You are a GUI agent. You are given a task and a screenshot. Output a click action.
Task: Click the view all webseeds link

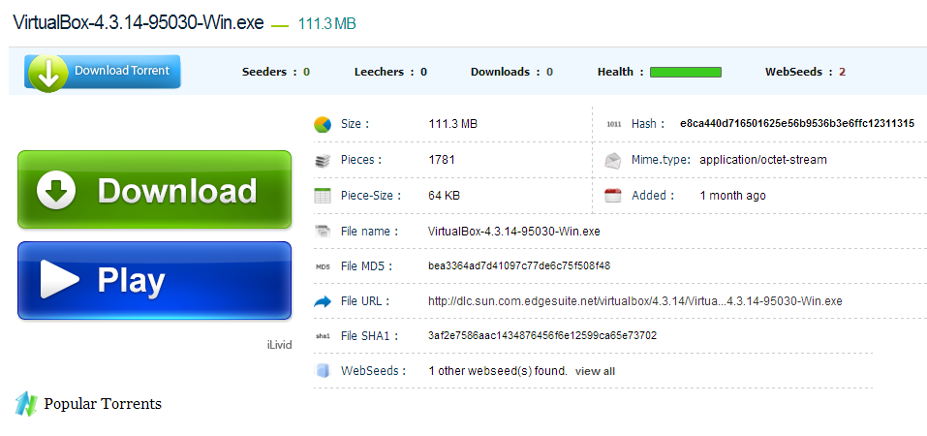(x=595, y=371)
